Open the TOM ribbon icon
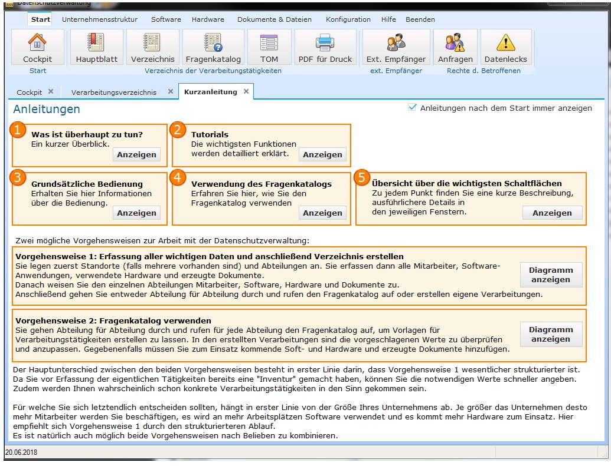Image resolution: width=611 pixels, height=466 pixels. [269, 47]
